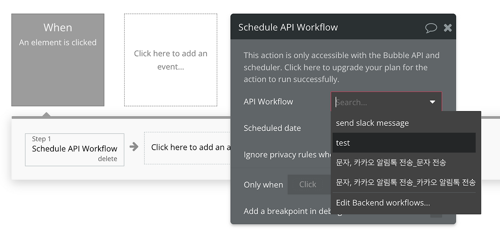This screenshot has height=250, width=500.
Task: Open the comment bubble icon in panel header
Action: point(431,28)
